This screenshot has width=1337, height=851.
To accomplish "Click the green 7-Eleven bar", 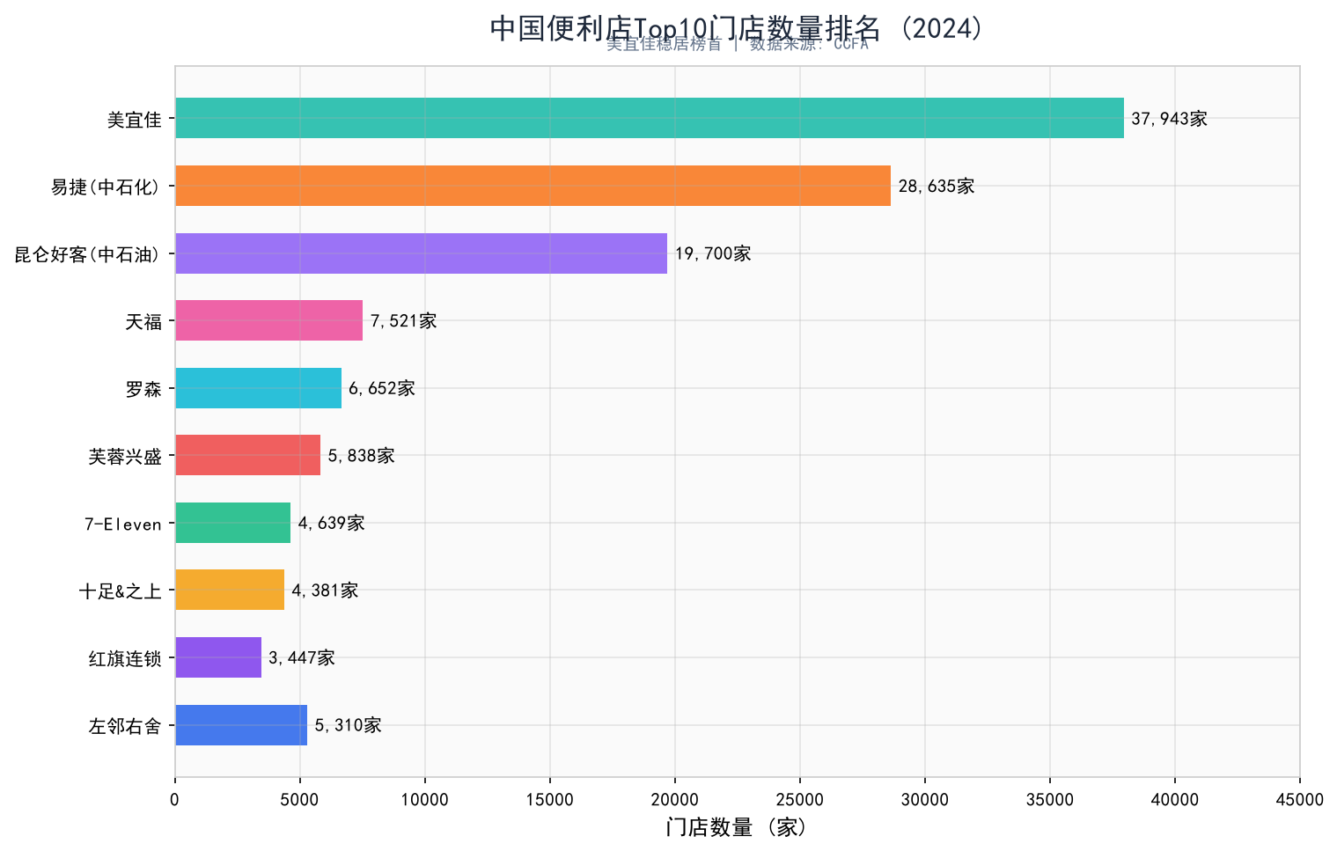I will (232, 523).
